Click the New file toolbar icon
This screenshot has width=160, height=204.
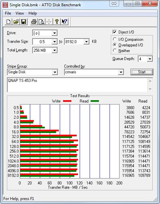8,22
